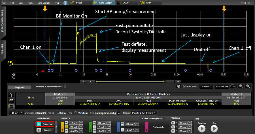Viewport: 255px width, 134px height.
Task: Click the Period input field
Action: click(x=62, y=113)
